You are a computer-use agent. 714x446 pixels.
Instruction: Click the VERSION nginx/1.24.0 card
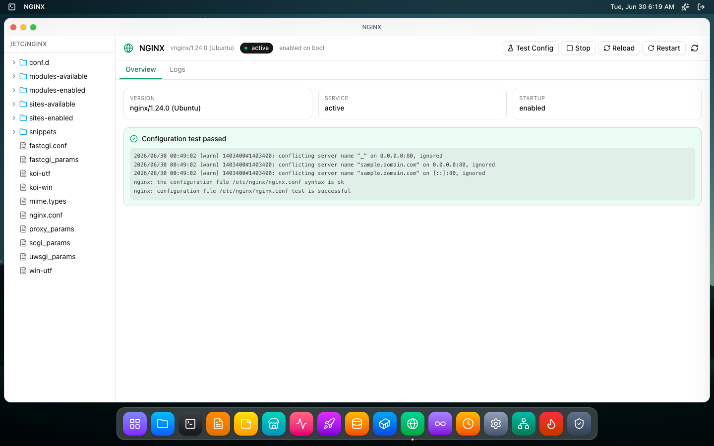218,104
